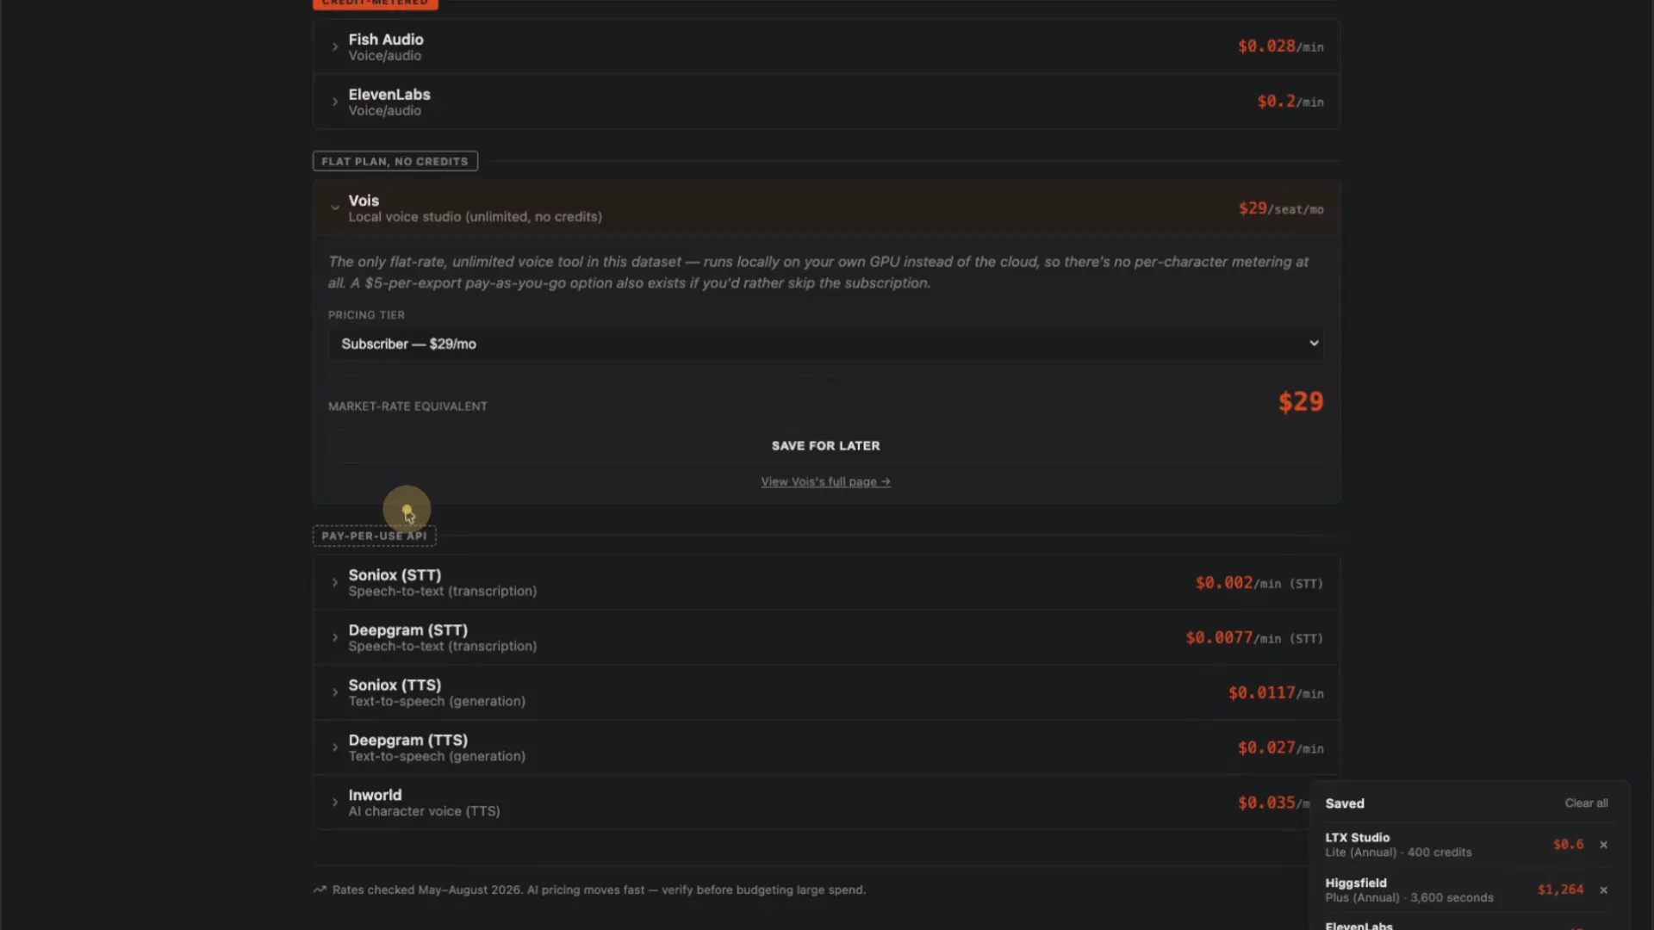This screenshot has width=1654, height=930.
Task: Click the $29/seat/mo price for Vois
Action: [x=1281, y=209]
